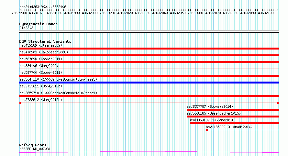This screenshot has height=156, width=288.
Task: Click the red bar under nsv470903
Action: coord(149,55)
